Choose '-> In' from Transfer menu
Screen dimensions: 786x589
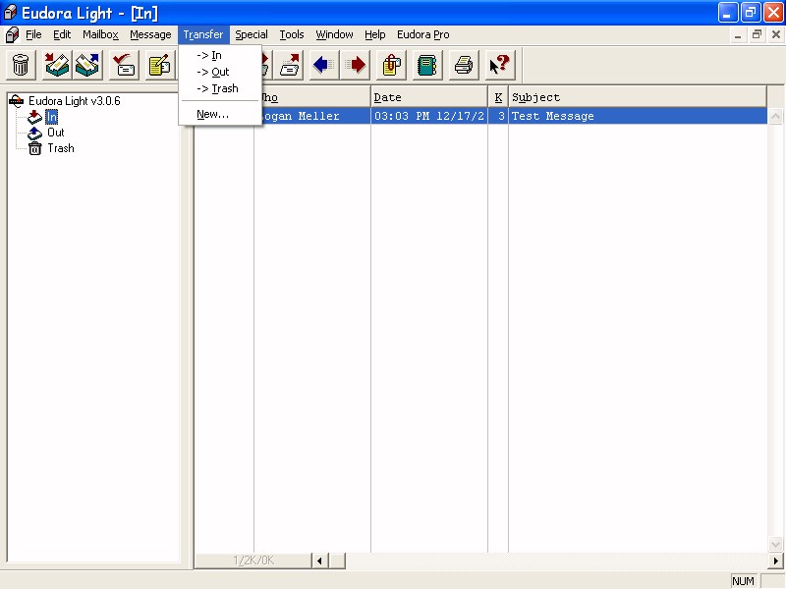point(220,55)
